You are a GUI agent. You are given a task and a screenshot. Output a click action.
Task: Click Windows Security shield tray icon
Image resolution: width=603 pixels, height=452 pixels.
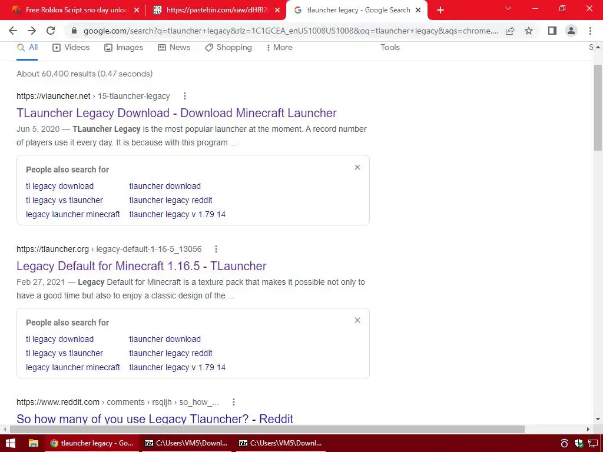click(x=578, y=443)
